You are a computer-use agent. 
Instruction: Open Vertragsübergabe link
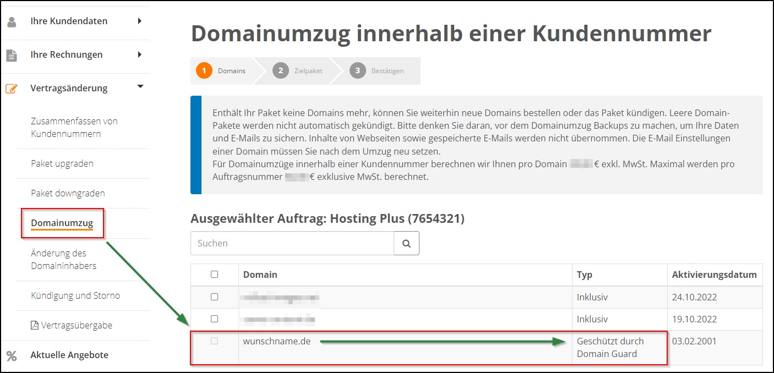click(x=77, y=325)
